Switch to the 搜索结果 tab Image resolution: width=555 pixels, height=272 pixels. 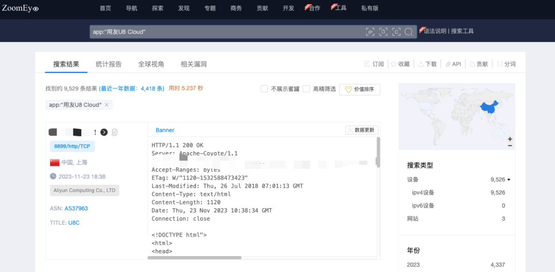pos(66,64)
